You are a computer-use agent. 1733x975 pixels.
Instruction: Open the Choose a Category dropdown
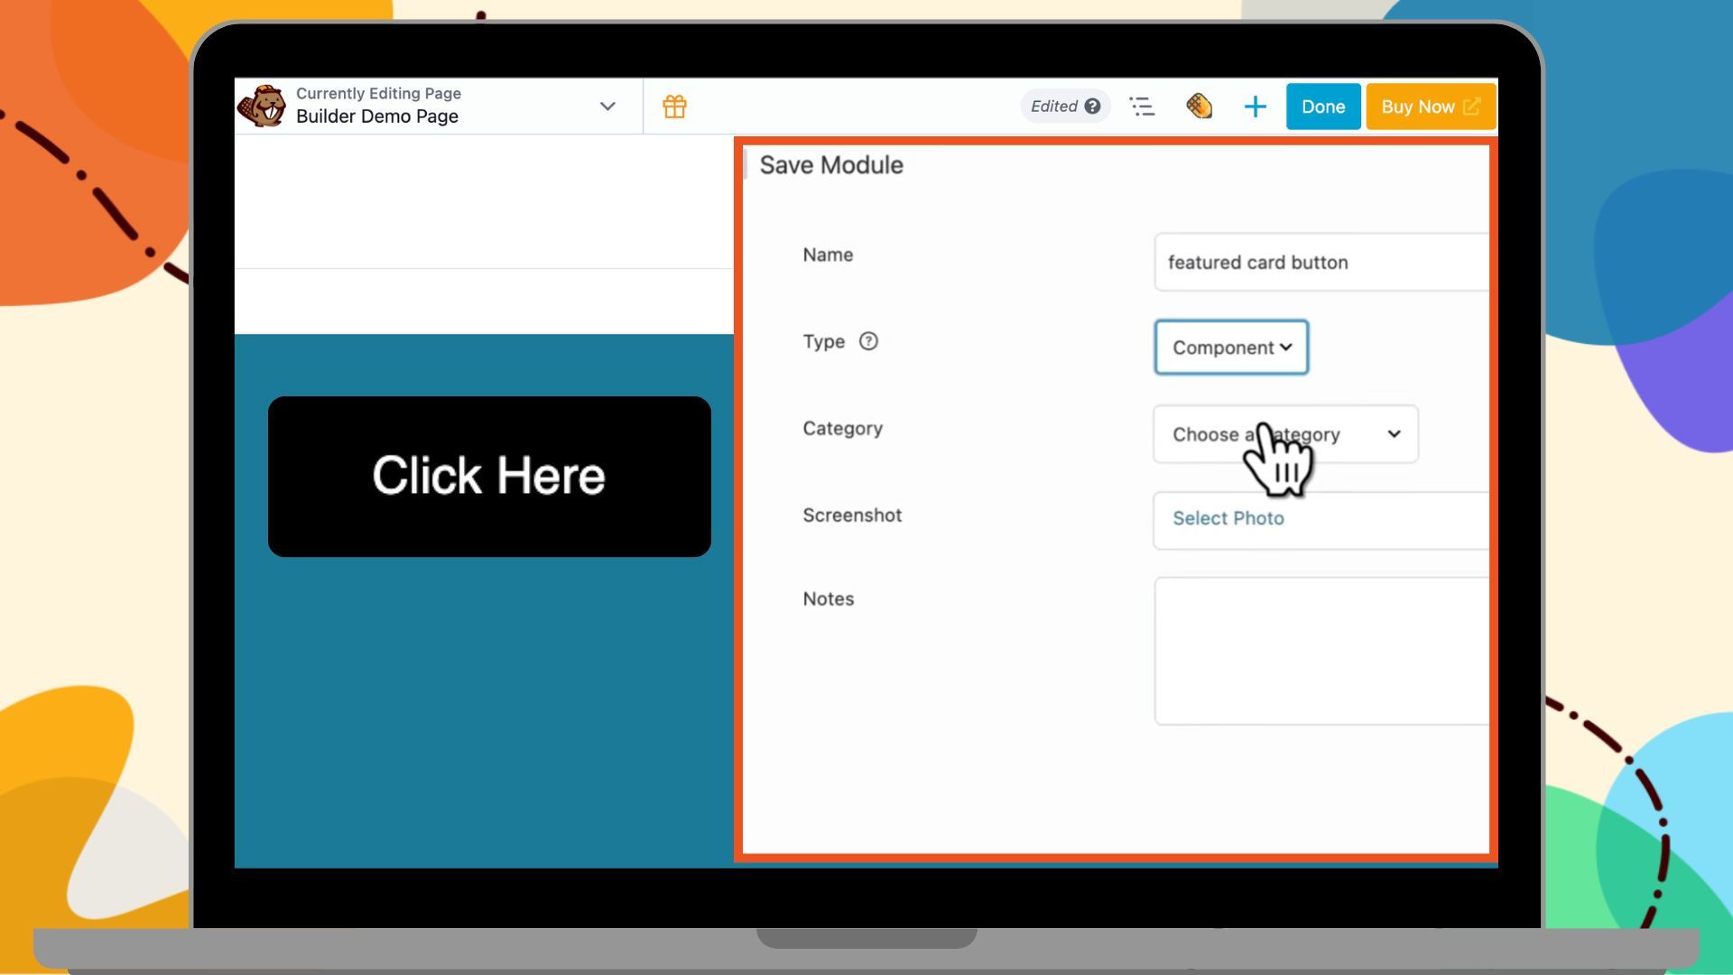click(x=1285, y=434)
